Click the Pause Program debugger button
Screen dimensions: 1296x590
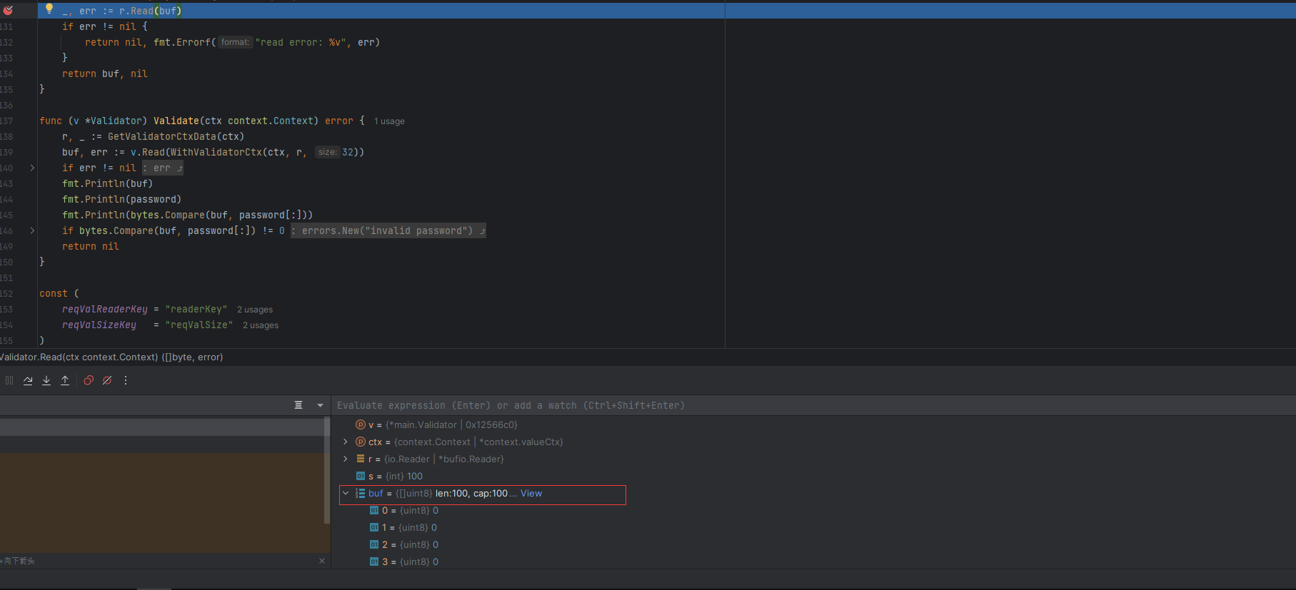pos(9,380)
